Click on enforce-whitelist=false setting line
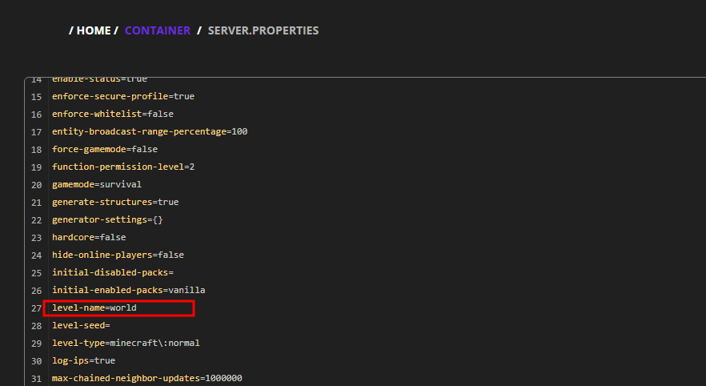Viewport: 706px width, 386px height. point(113,114)
